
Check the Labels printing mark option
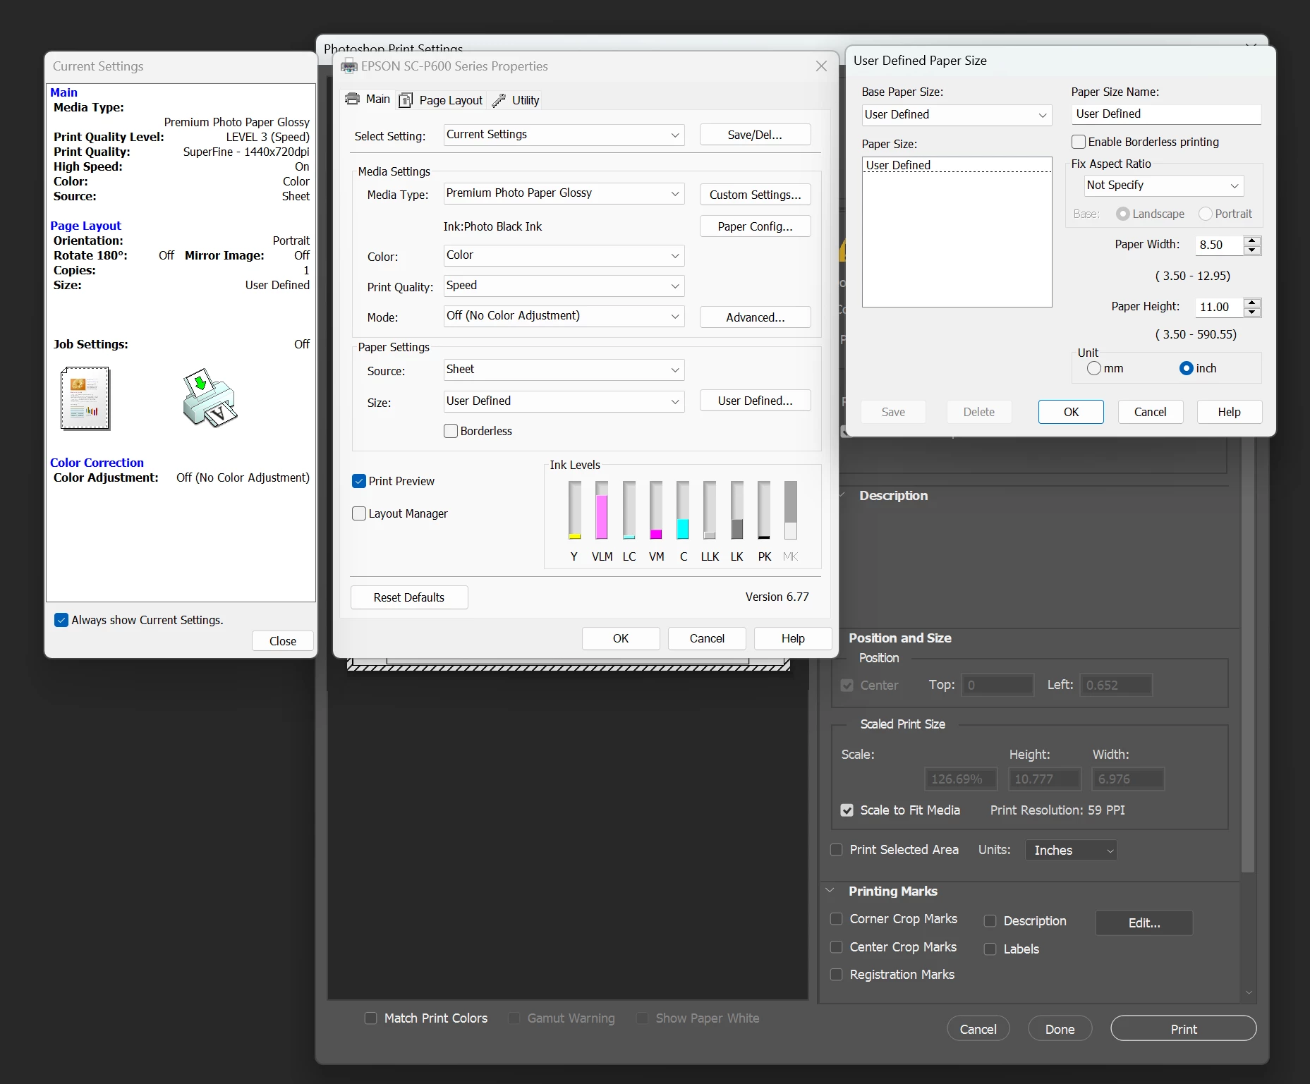(990, 949)
